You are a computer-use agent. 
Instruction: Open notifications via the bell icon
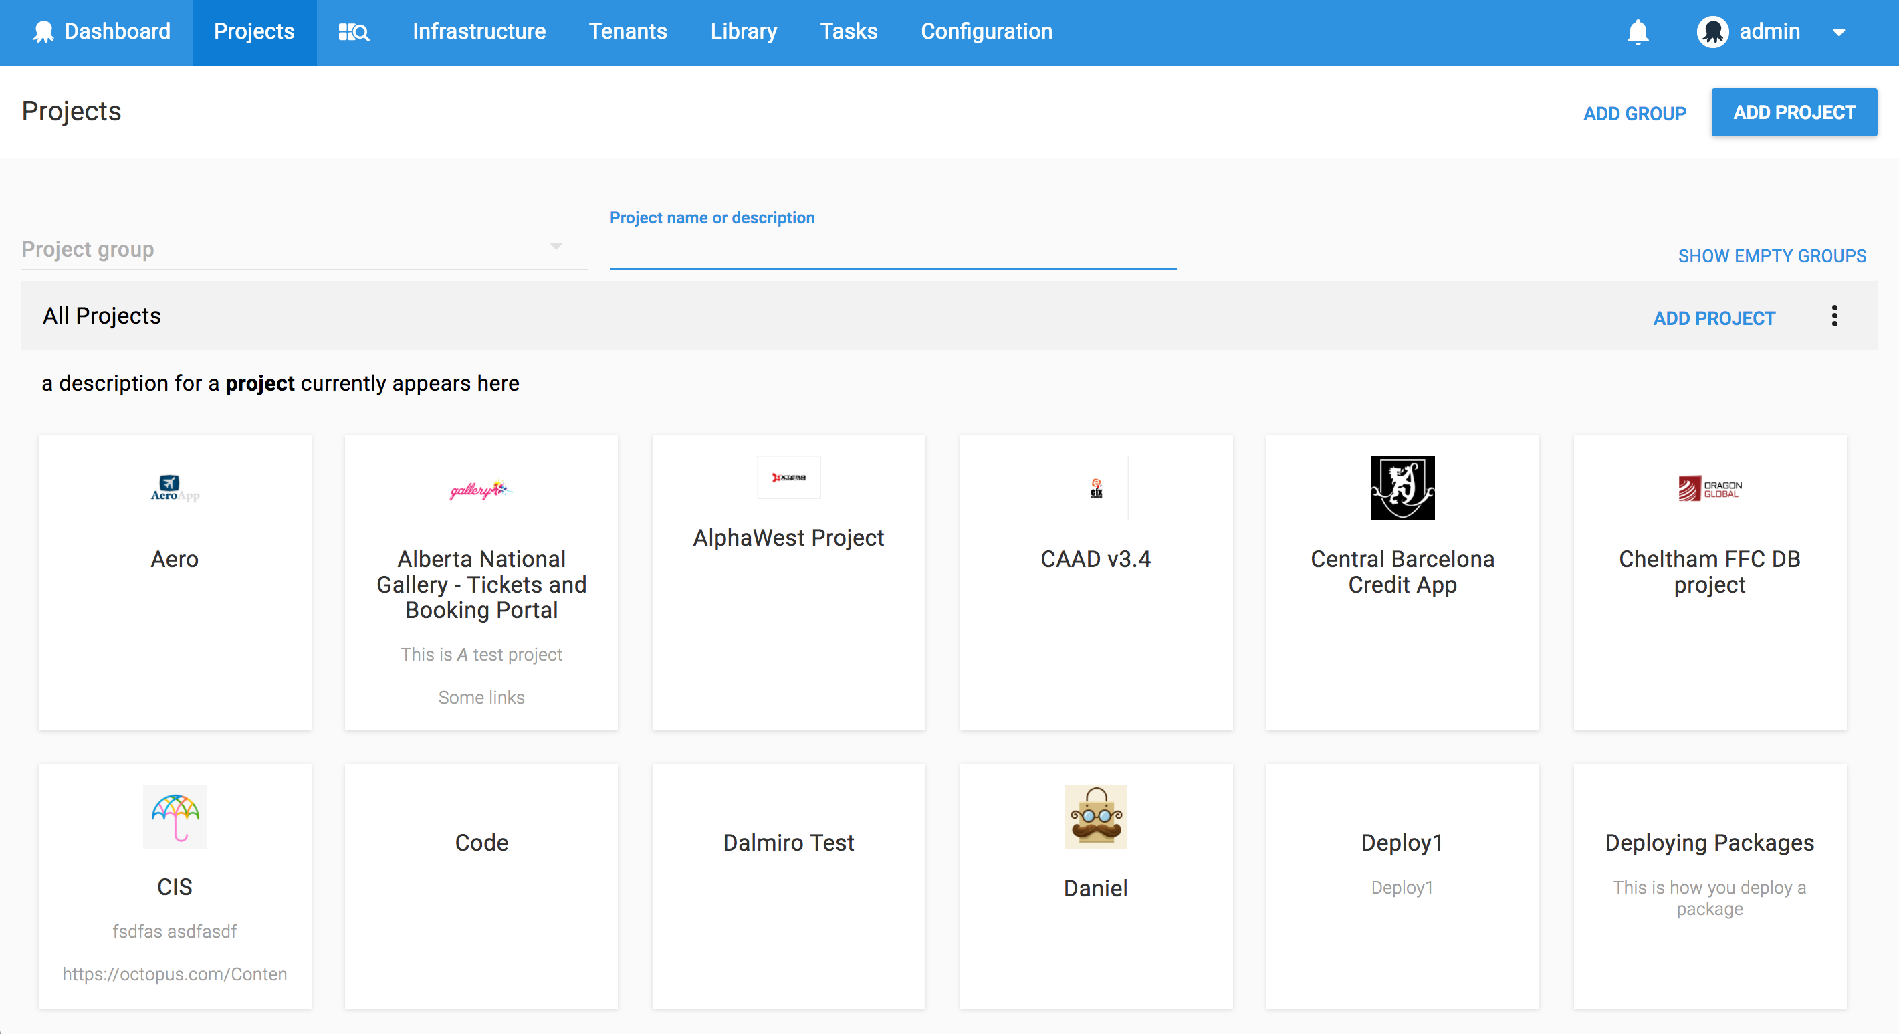(x=1638, y=31)
